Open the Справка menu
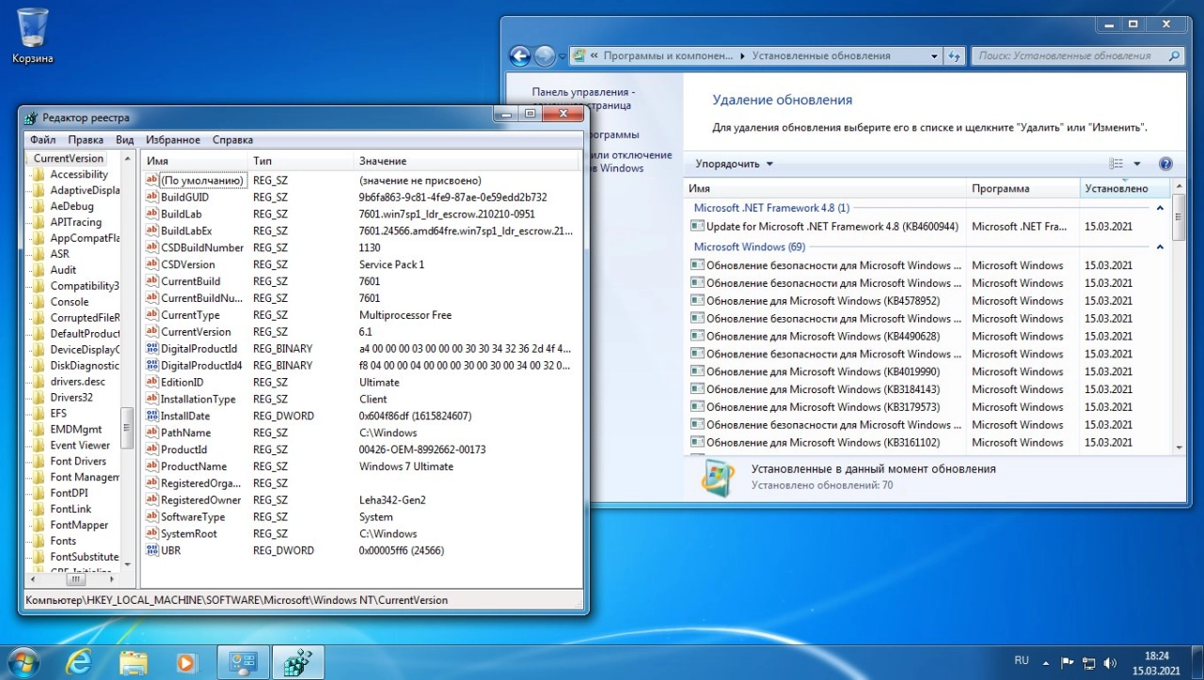 232,140
